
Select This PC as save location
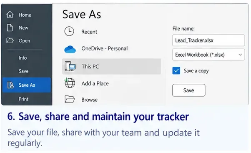111,66
